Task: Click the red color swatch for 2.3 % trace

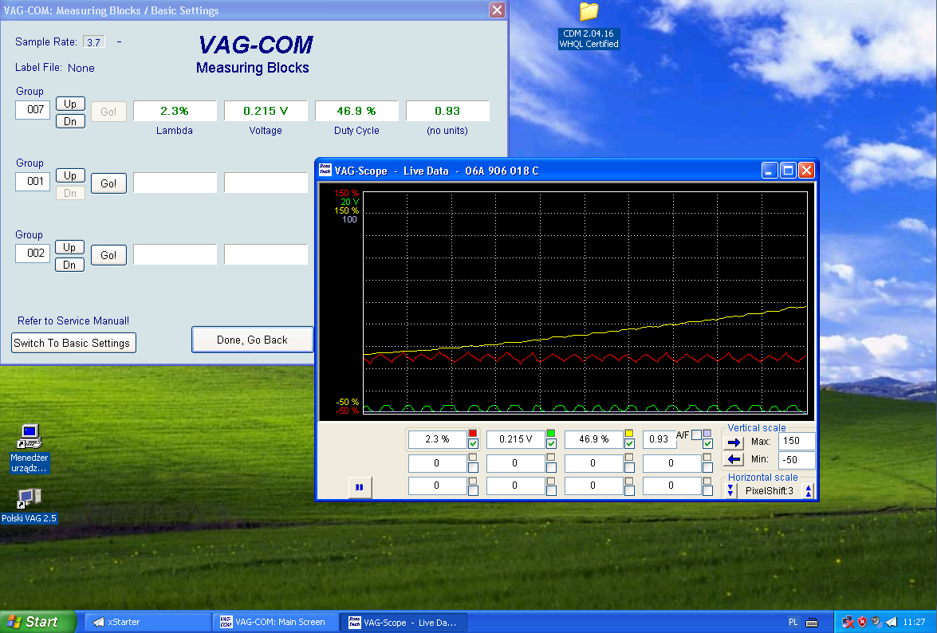Action: 473,434
